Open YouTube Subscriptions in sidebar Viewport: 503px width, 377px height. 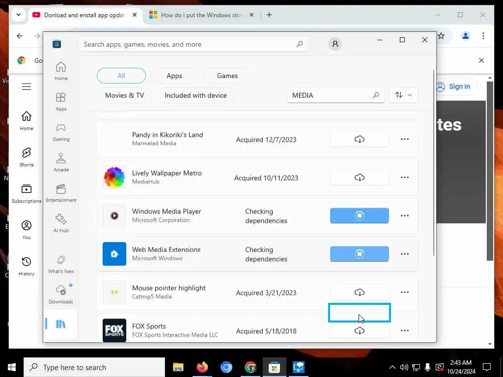27,193
